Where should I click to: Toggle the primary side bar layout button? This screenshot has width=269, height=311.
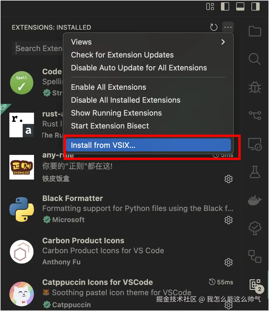pos(225,6)
